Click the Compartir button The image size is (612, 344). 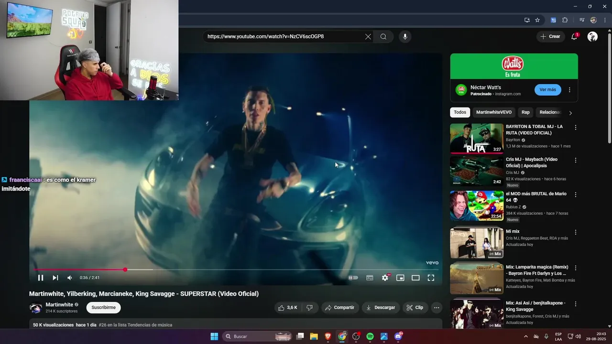pos(340,308)
